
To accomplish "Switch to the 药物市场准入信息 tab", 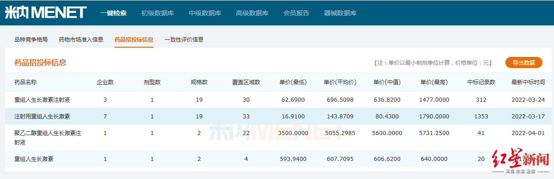I will coord(81,39).
